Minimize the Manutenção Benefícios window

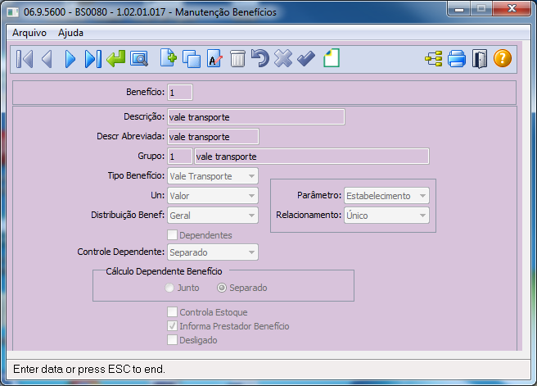click(x=459, y=9)
